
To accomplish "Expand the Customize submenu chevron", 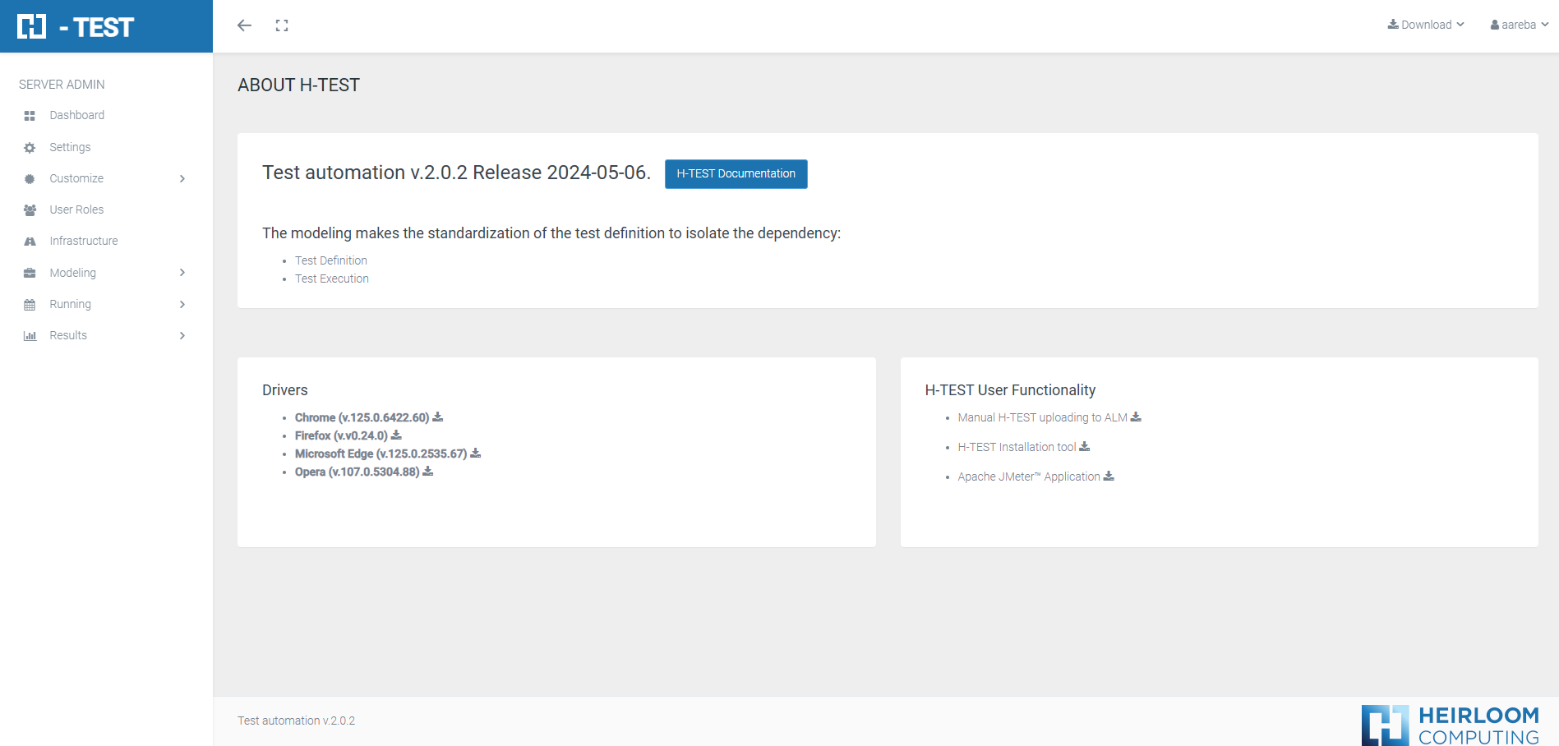I will pyautogui.click(x=182, y=179).
